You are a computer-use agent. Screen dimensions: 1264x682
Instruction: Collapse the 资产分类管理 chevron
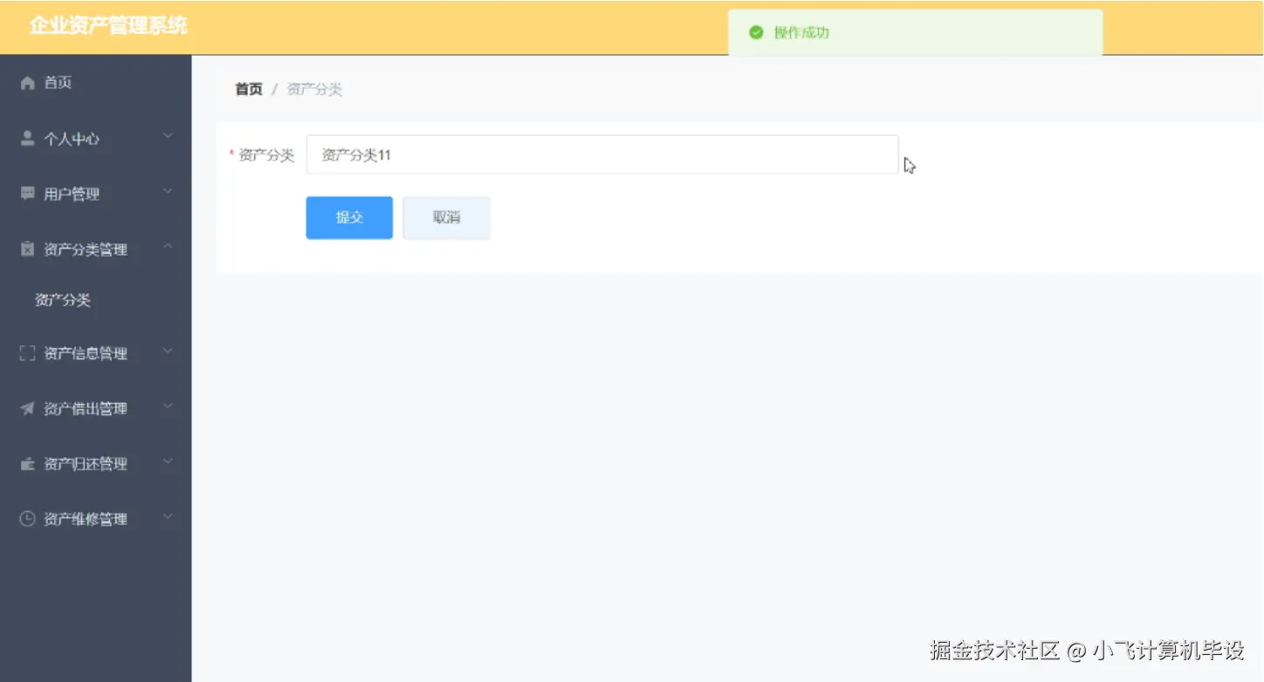[168, 248]
